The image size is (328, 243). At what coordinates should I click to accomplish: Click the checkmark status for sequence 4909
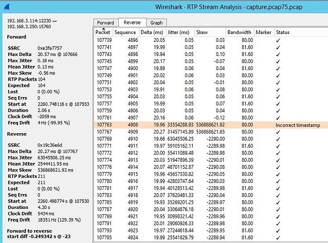click(x=278, y=132)
